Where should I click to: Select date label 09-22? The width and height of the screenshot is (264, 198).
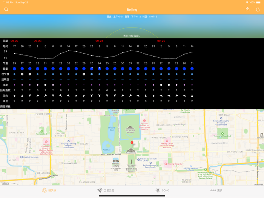[x=14, y=41]
